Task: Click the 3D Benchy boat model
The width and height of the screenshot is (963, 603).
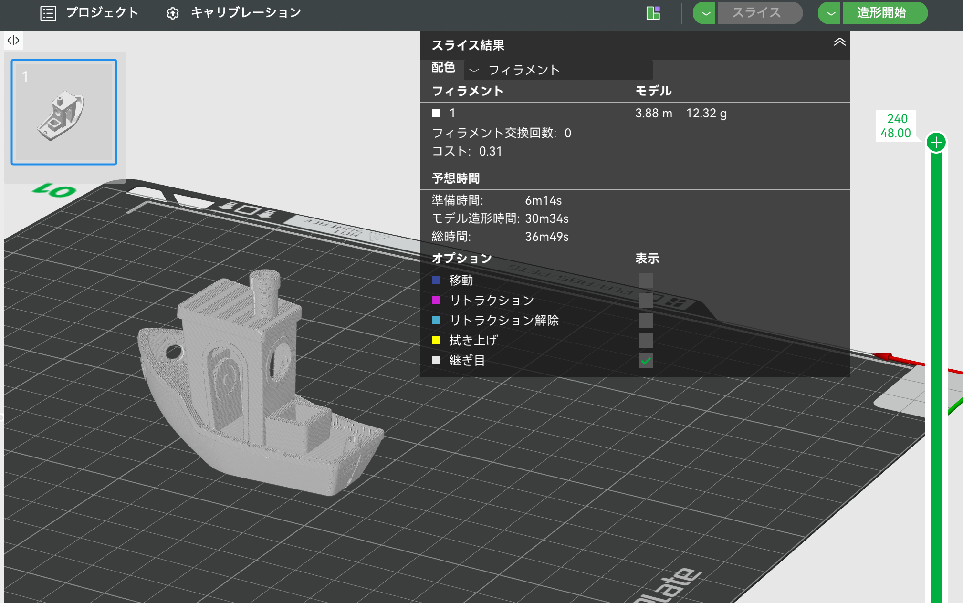Action: [261, 382]
